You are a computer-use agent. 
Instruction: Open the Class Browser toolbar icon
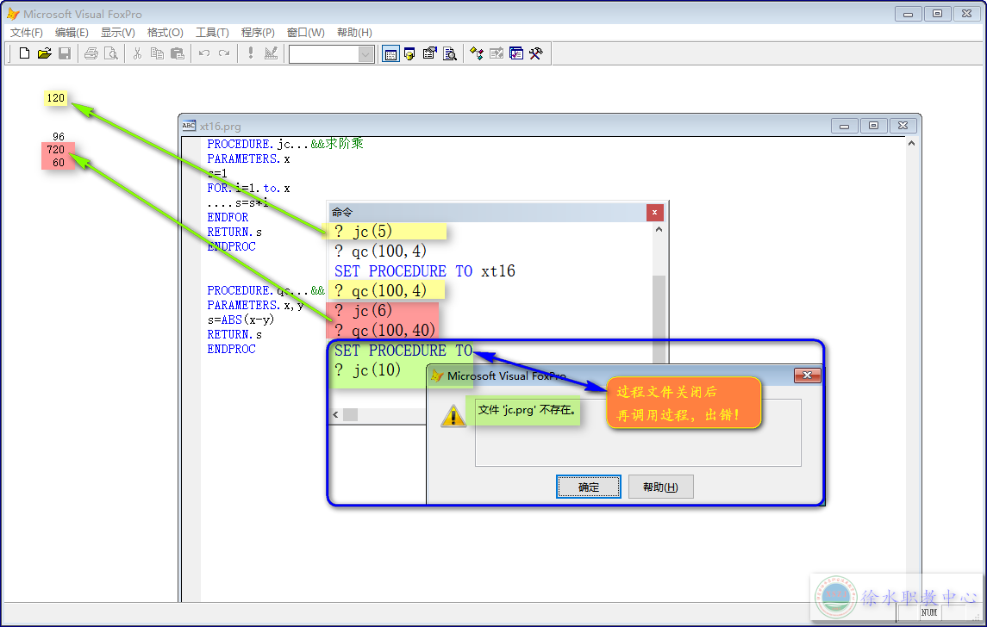point(477,54)
